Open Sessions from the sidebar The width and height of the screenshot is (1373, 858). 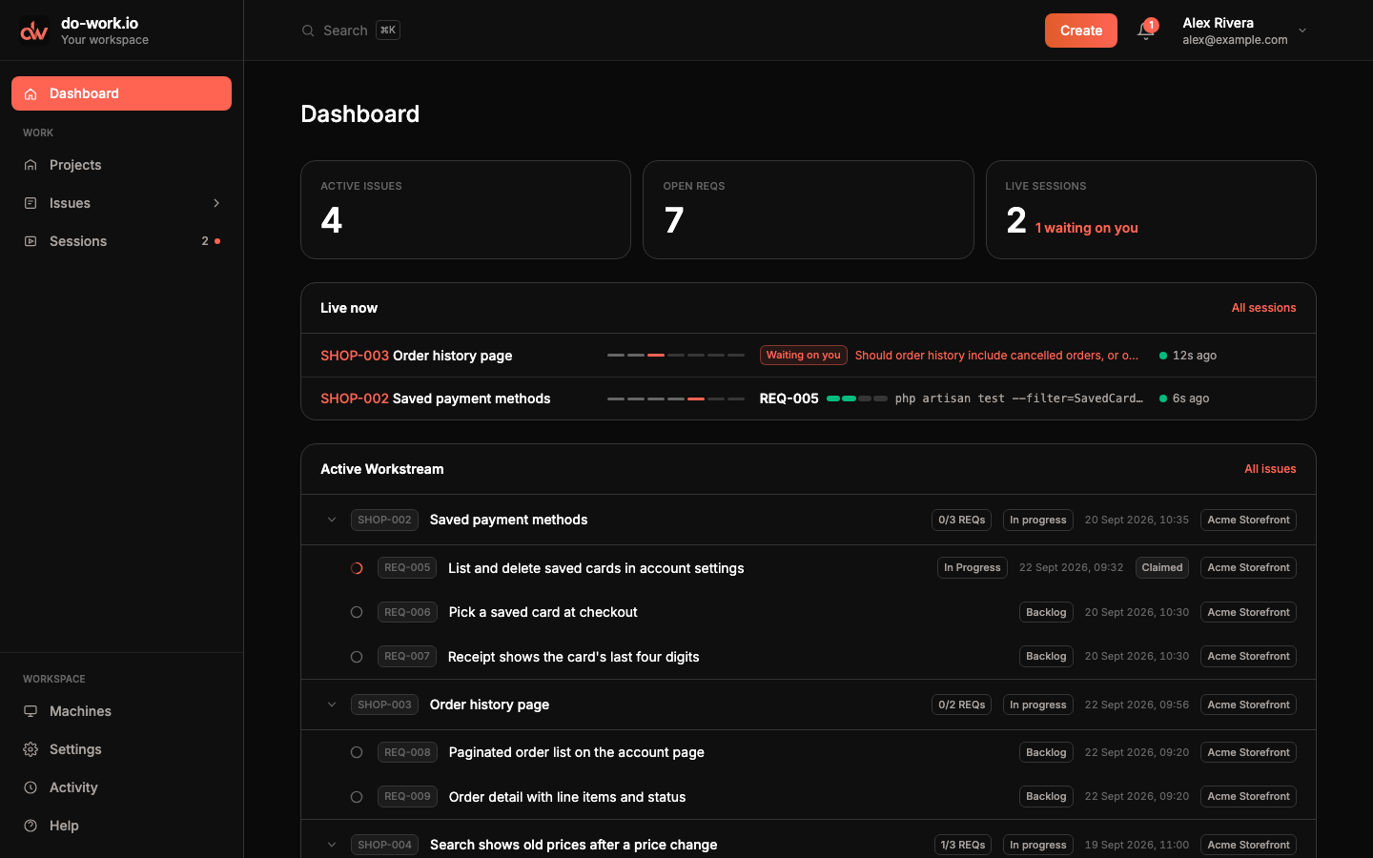click(121, 241)
